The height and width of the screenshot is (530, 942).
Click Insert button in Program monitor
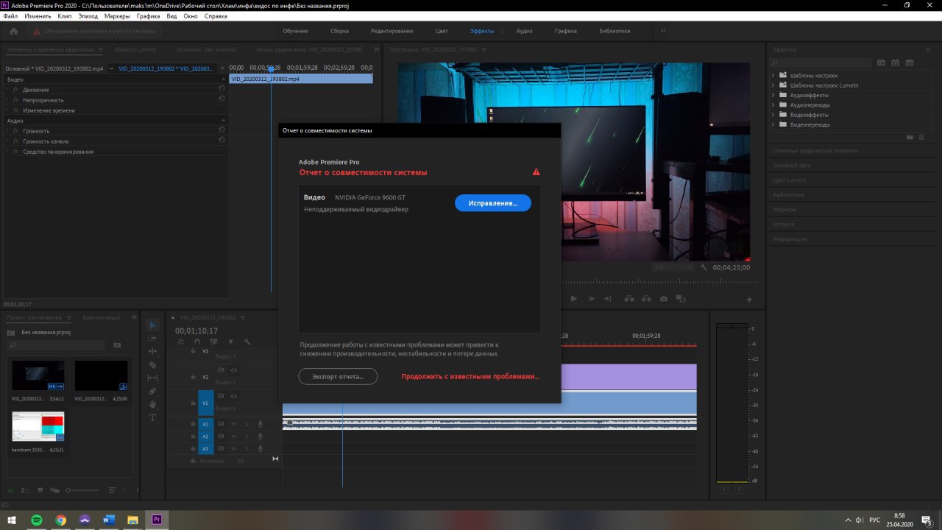coord(629,299)
